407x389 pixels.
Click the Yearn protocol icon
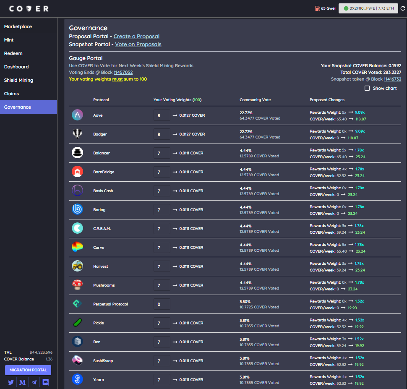77,379
